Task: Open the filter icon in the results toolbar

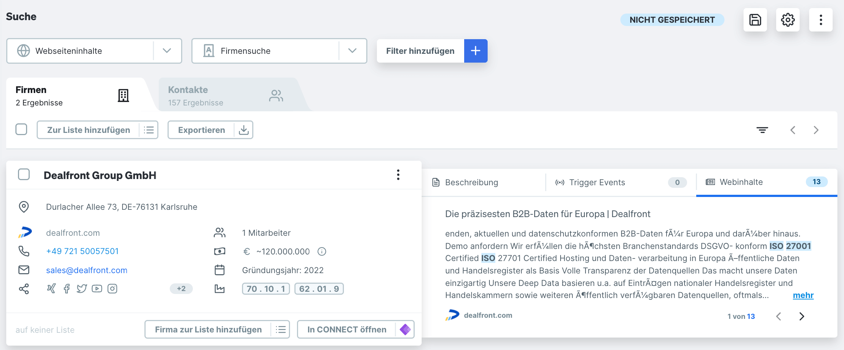Action: pos(762,130)
